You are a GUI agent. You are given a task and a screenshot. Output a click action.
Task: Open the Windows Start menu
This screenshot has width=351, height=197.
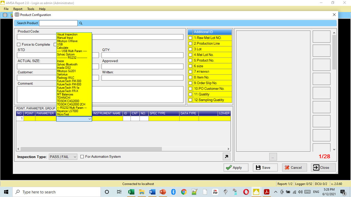click(6, 192)
